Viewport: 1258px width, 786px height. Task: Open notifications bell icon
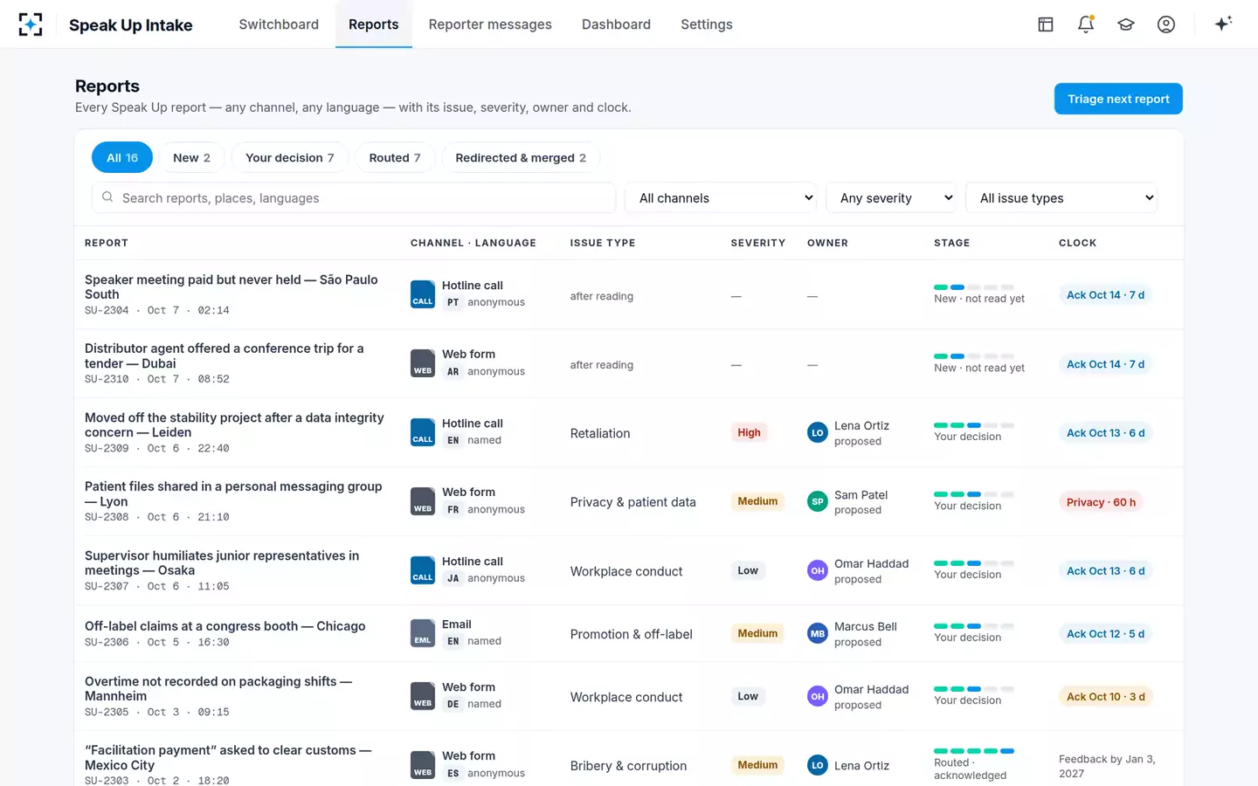coord(1086,24)
